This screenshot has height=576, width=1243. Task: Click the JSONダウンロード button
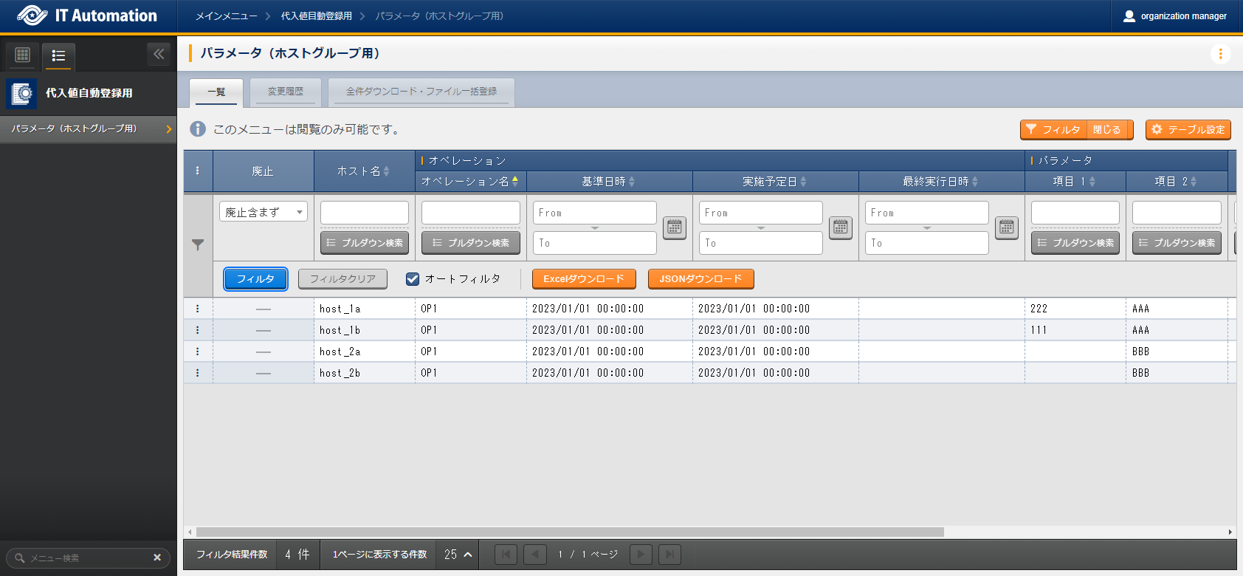point(700,279)
